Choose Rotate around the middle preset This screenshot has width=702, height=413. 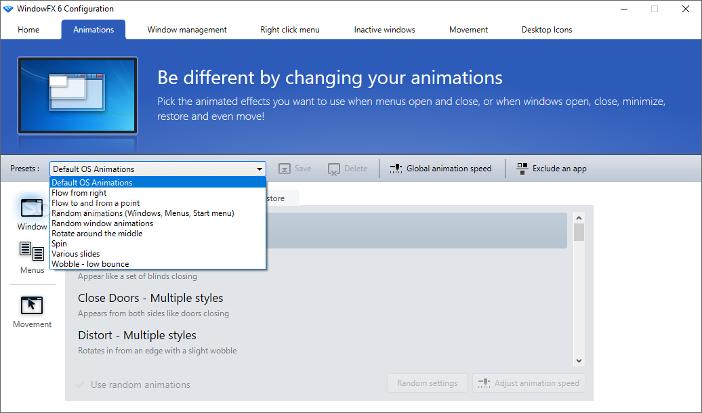[158, 234]
